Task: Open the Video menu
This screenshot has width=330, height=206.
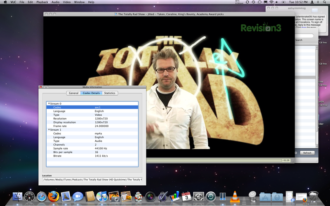Action: 66,2
